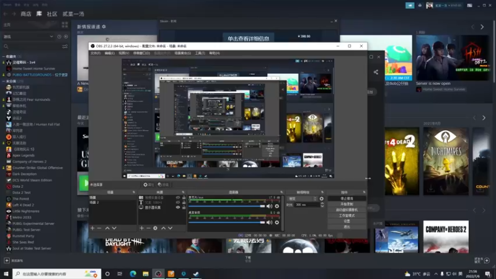The width and height of the screenshot is (496, 279).
Task: Toggle ready-to-play filter icon in Steam library
Action: [x=66, y=37]
